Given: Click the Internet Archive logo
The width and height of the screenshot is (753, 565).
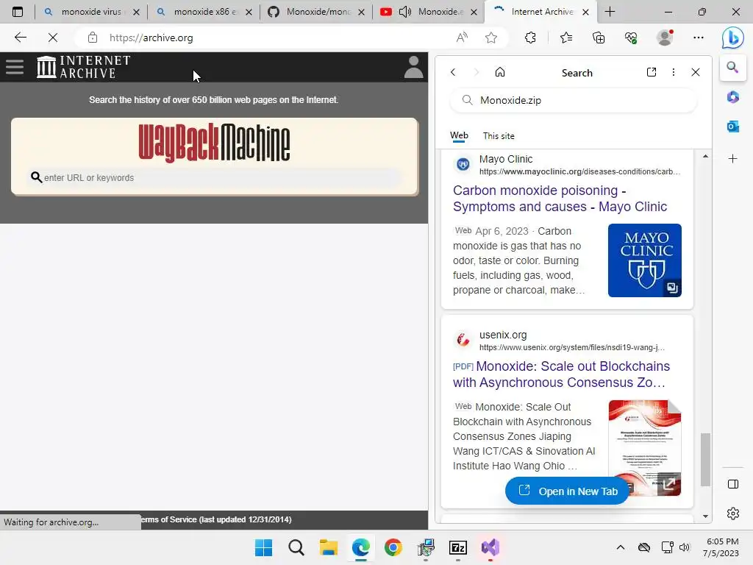Looking at the screenshot, I should (x=84, y=67).
